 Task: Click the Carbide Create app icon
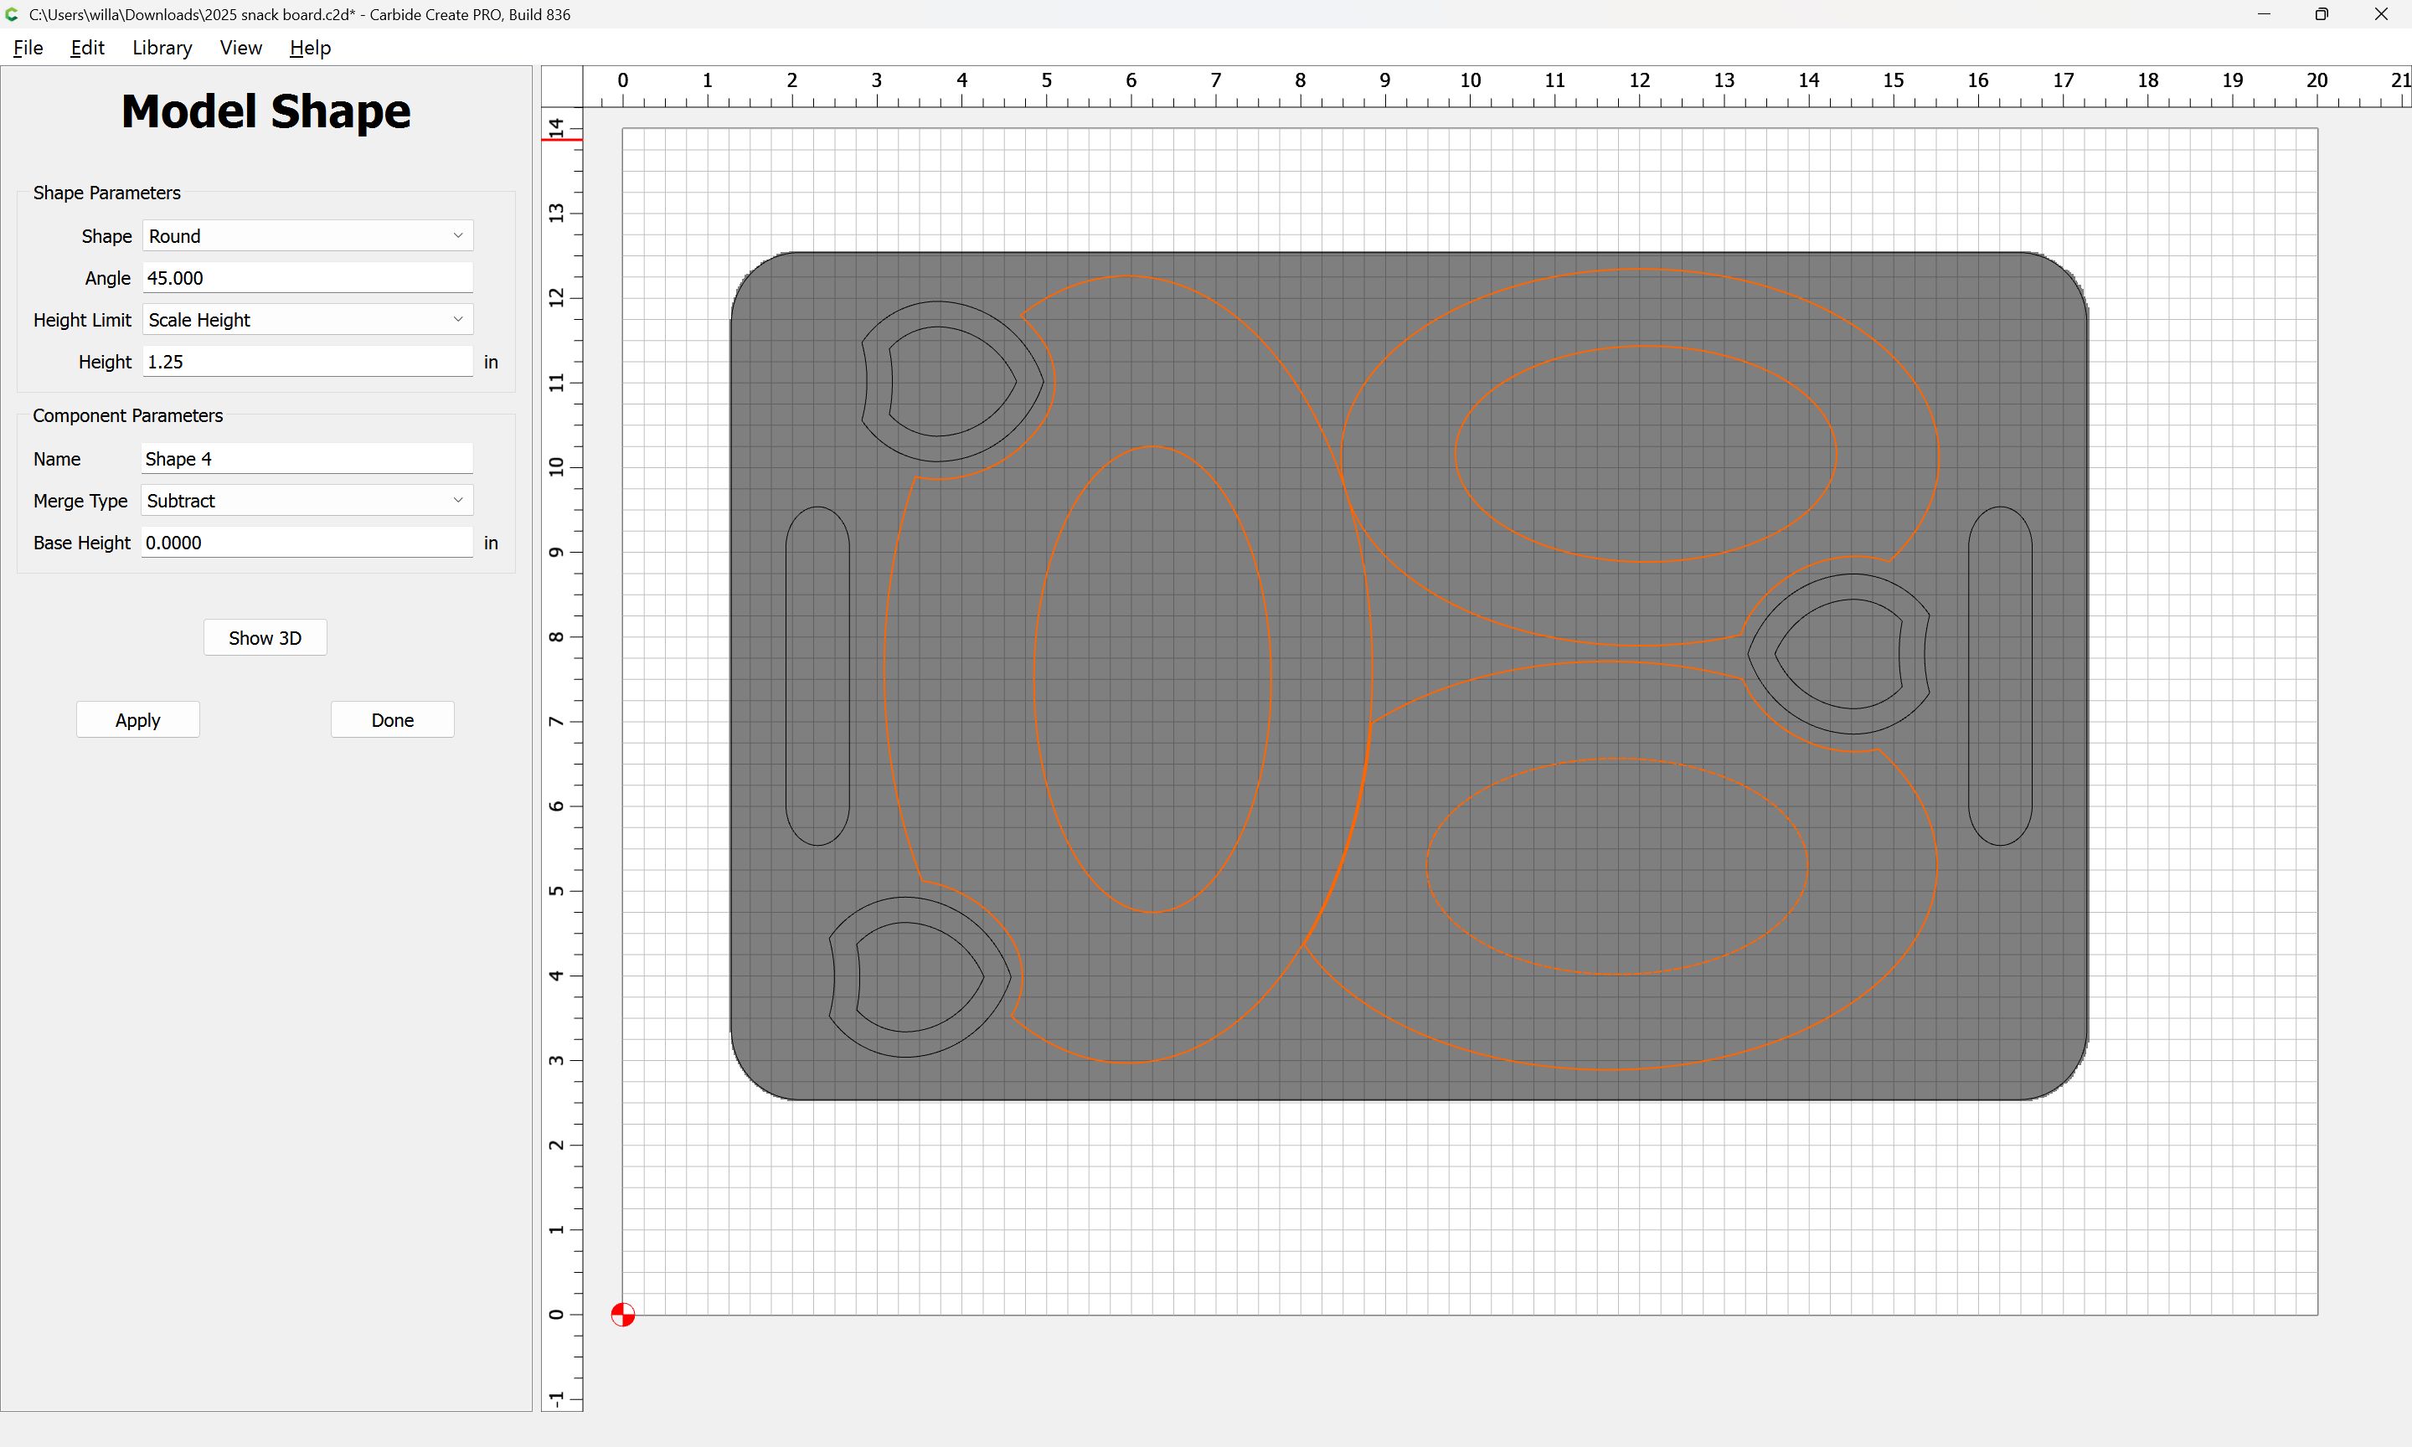tap(13, 14)
